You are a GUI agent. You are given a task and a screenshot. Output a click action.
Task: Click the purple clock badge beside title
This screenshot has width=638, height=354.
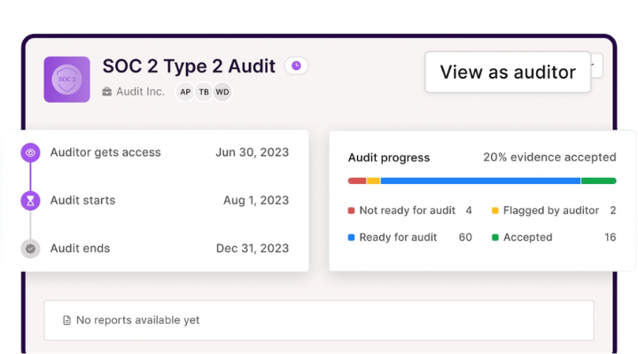point(296,65)
